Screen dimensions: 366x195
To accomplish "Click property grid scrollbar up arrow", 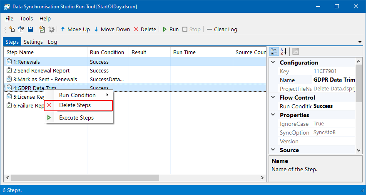I will pyautogui.click(x=359, y=61).
